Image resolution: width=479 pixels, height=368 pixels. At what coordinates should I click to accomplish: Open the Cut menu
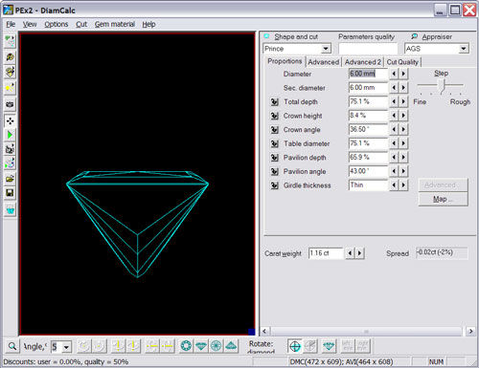pos(81,24)
